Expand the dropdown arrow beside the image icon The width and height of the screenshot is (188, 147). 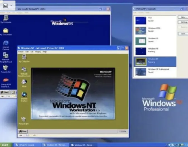pos(11,6)
